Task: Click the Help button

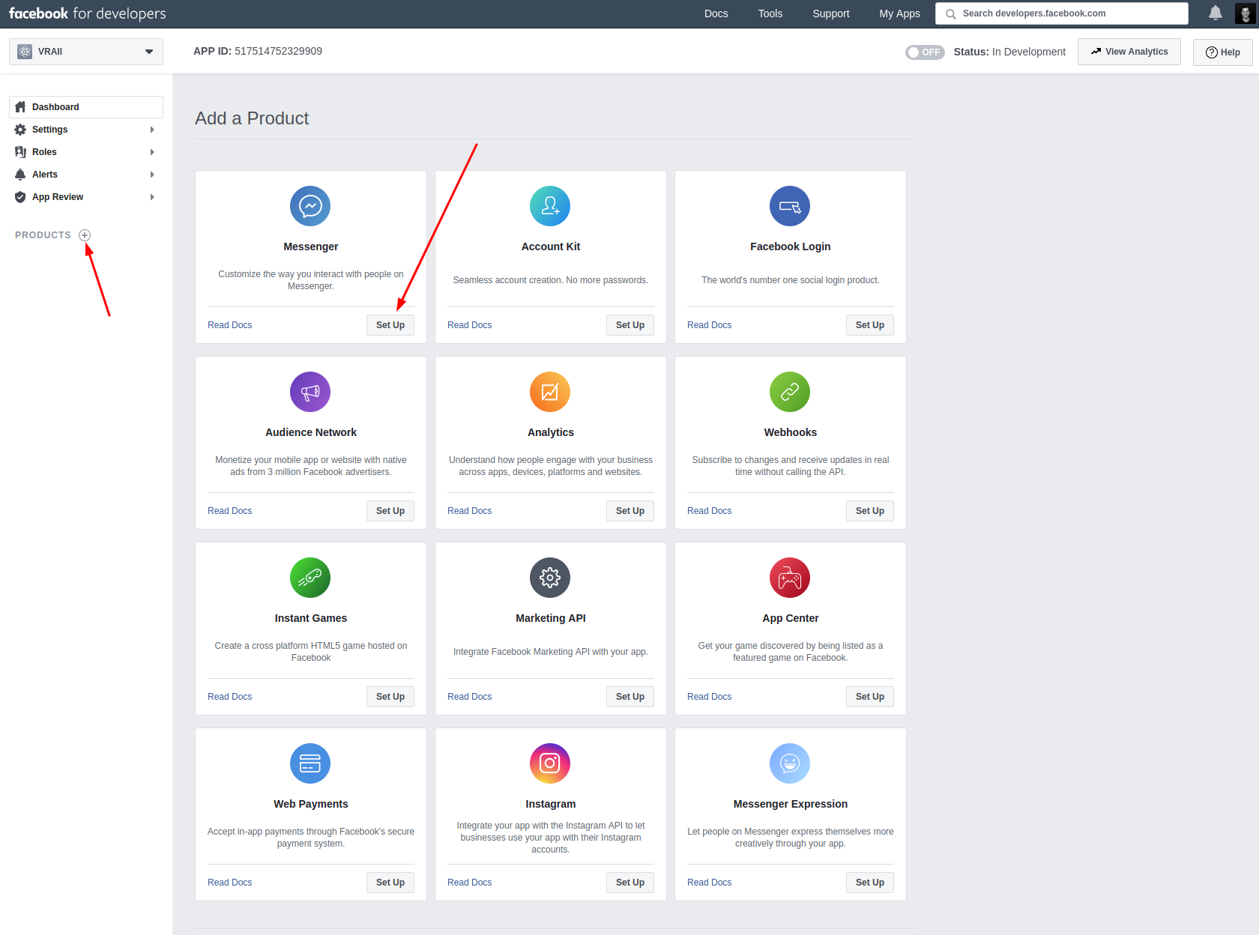Action: 1222,52
